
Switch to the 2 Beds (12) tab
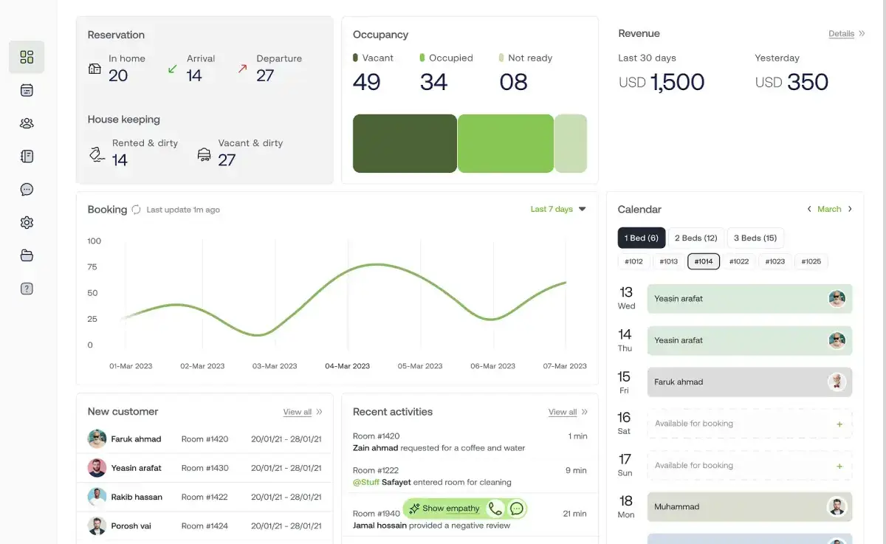(x=696, y=238)
